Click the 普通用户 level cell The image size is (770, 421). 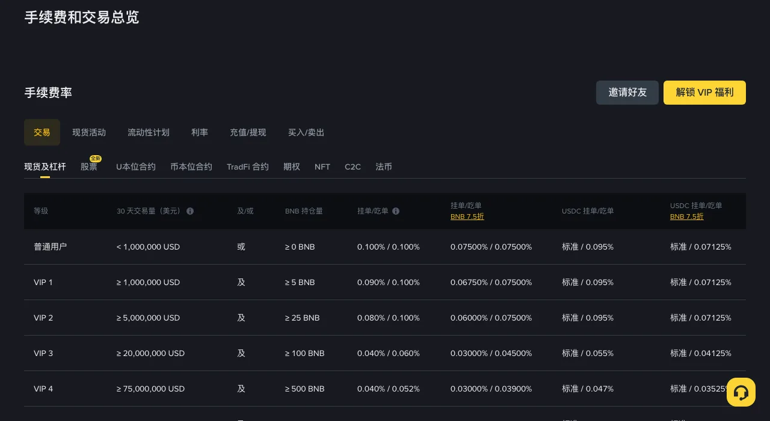click(51, 247)
